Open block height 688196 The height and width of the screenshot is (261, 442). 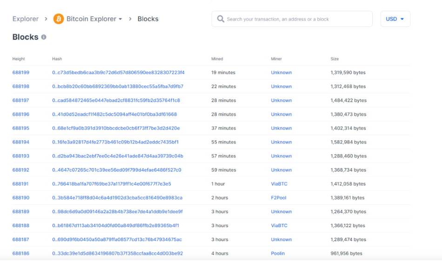click(21, 114)
